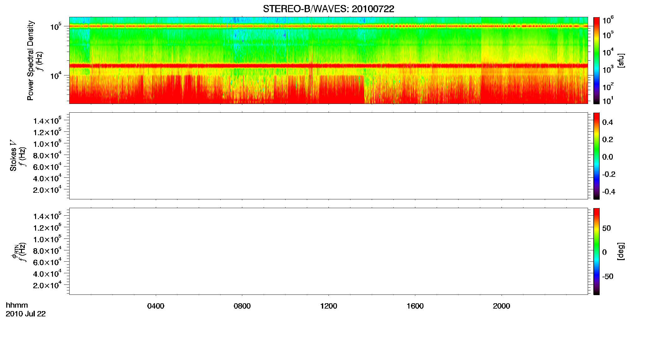Click the -50 label on degree color bar
The height and width of the screenshot is (338, 657).
pos(608,277)
